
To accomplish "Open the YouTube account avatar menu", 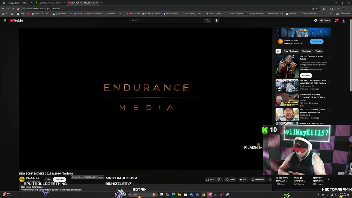I will (x=343, y=21).
